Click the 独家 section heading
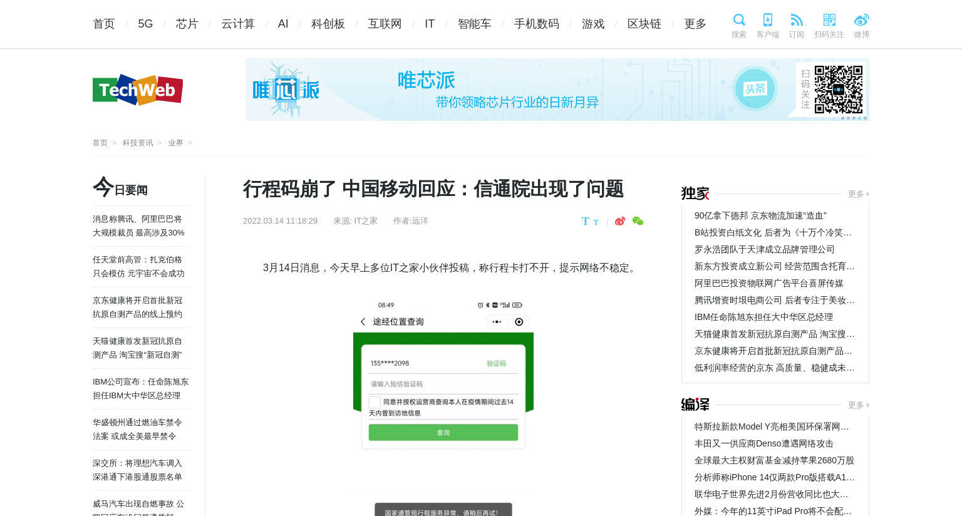 pyautogui.click(x=695, y=194)
